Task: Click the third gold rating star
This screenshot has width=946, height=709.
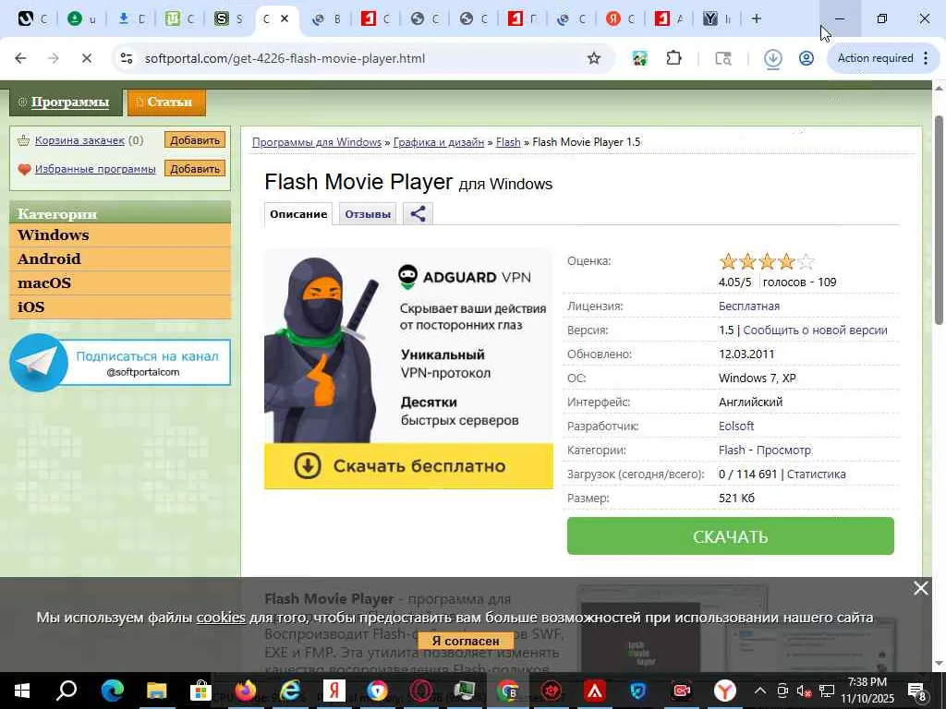Action: (767, 261)
